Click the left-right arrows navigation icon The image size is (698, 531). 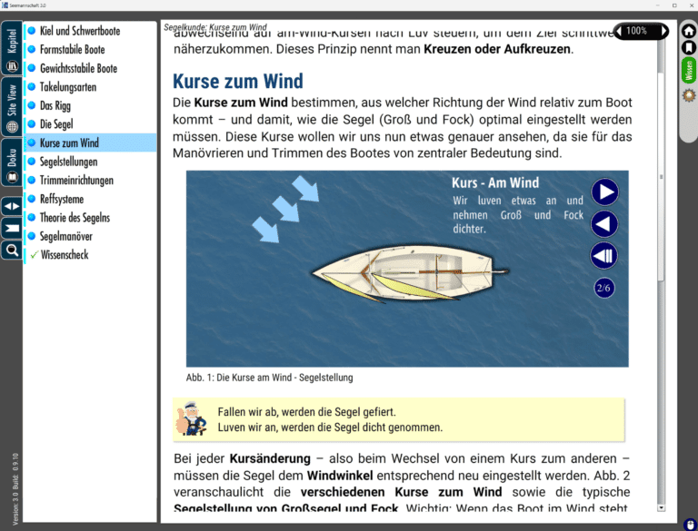[x=12, y=206]
